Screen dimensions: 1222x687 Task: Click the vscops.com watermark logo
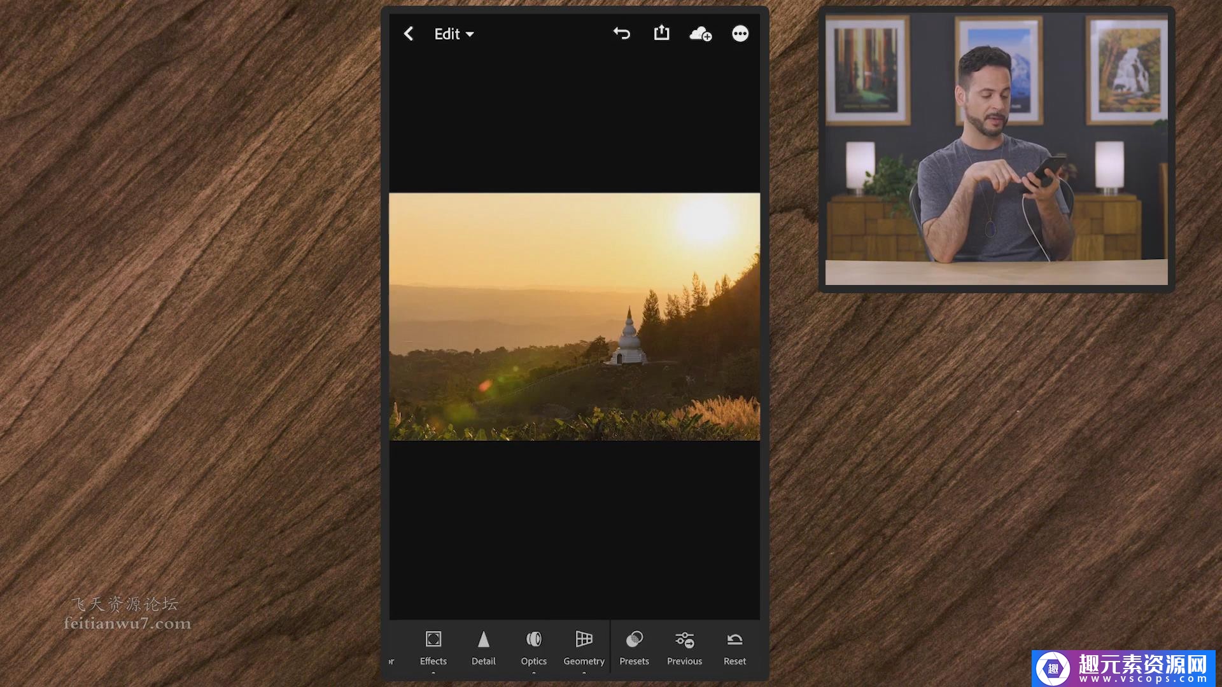pyautogui.click(x=1123, y=668)
